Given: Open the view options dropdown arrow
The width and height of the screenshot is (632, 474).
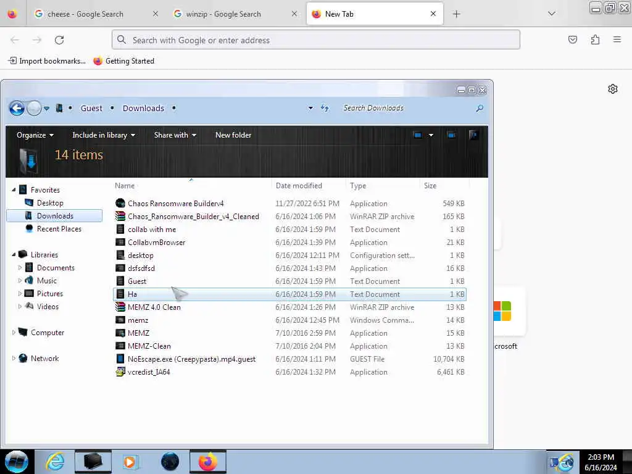Looking at the screenshot, I should (431, 135).
